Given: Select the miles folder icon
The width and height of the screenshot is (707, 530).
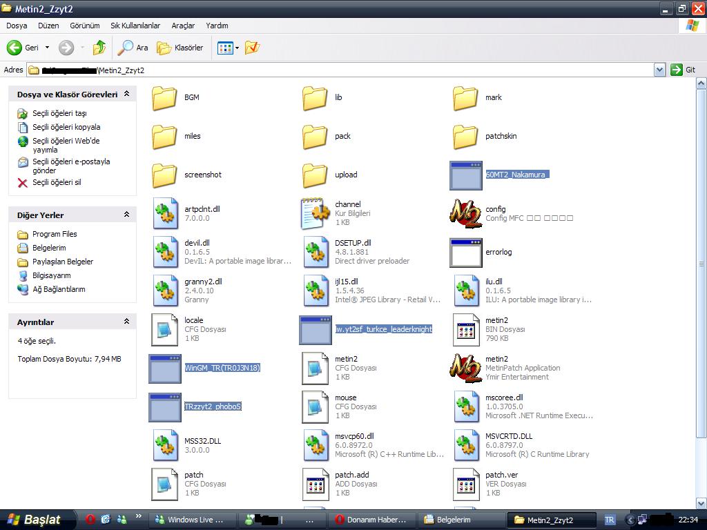Looking at the screenshot, I should (164, 137).
